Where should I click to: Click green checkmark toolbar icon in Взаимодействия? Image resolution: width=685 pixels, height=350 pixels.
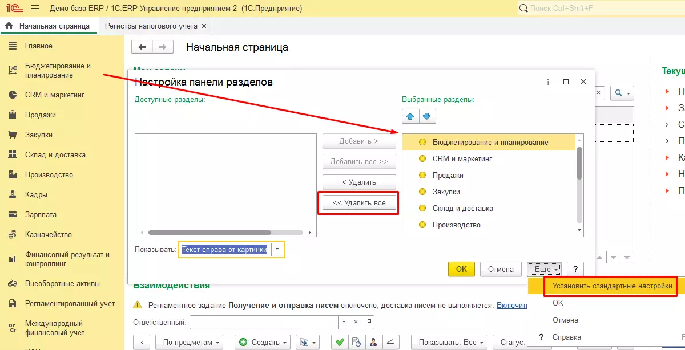pyautogui.click(x=340, y=342)
